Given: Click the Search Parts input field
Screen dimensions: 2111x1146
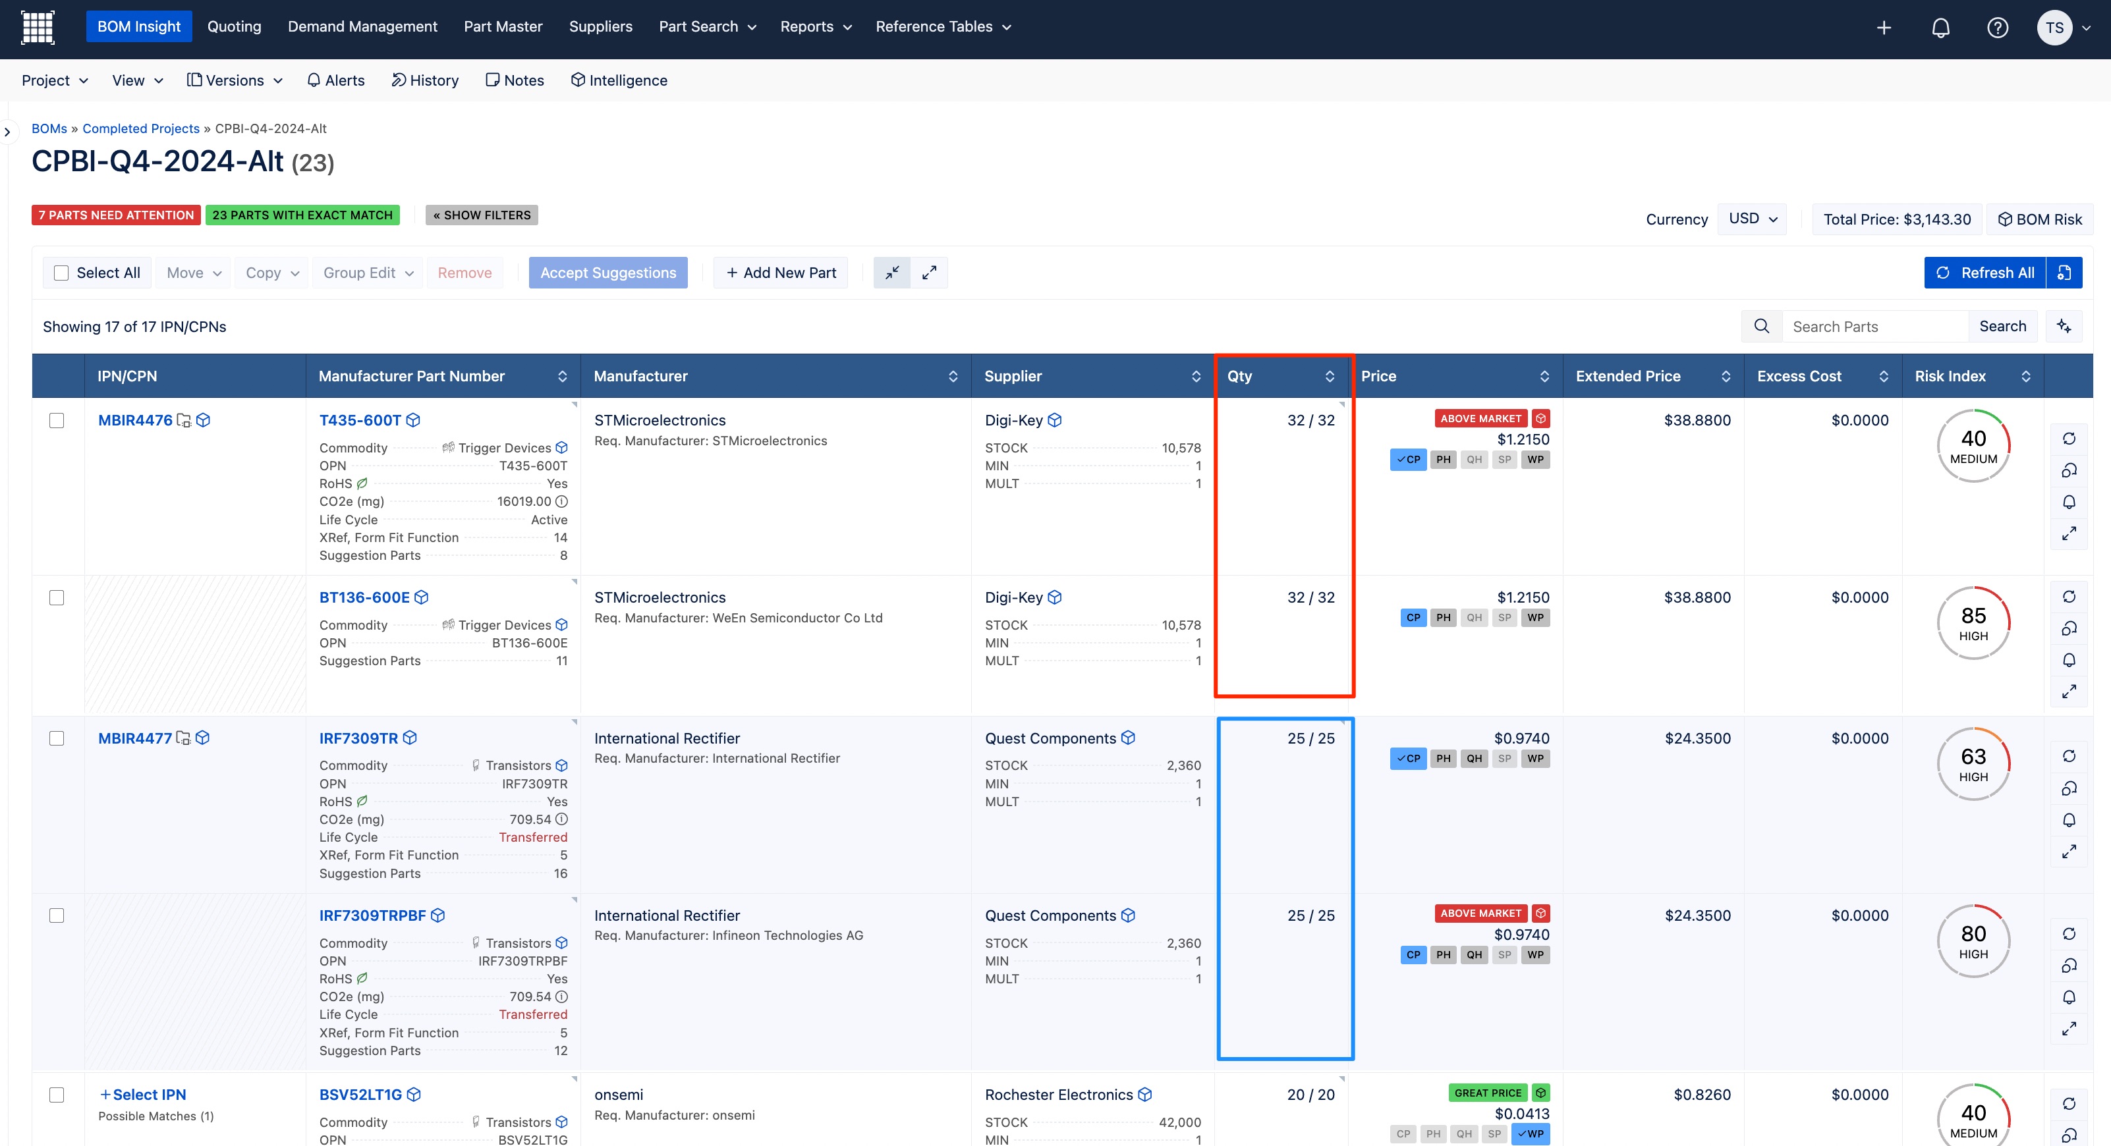Looking at the screenshot, I should coord(1875,326).
